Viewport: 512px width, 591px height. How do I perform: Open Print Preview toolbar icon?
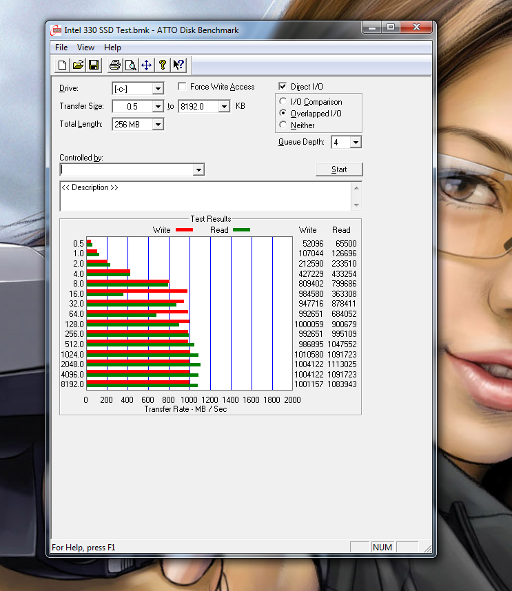pos(130,65)
